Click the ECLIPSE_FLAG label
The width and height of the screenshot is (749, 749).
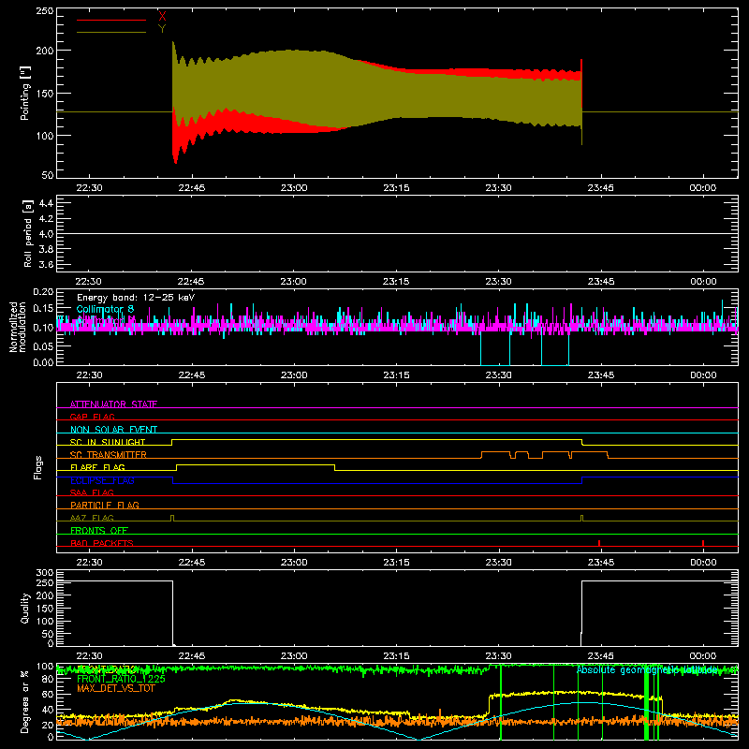(102, 480)
